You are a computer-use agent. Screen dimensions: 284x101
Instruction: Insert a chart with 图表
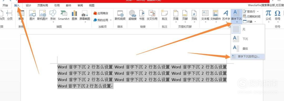pos(74,15)
